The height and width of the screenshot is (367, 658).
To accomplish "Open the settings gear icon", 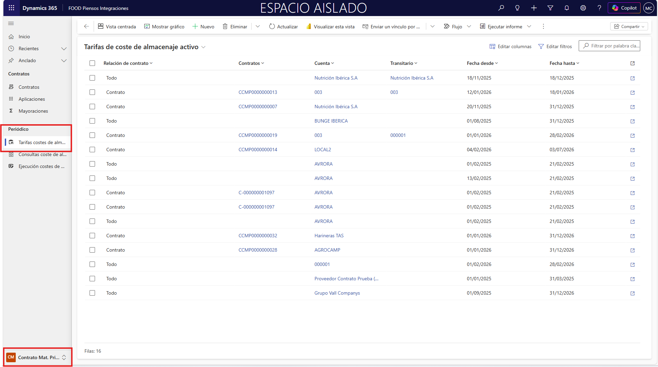I will (x=583, y=8).
